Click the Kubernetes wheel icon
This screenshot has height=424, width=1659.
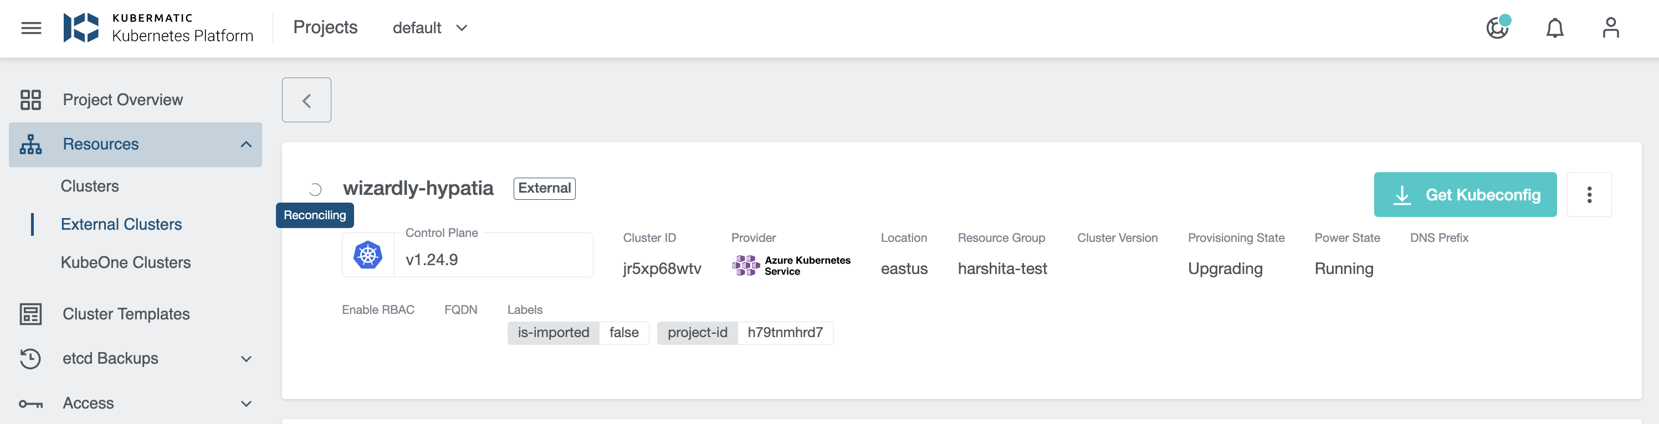coord(368,255)
